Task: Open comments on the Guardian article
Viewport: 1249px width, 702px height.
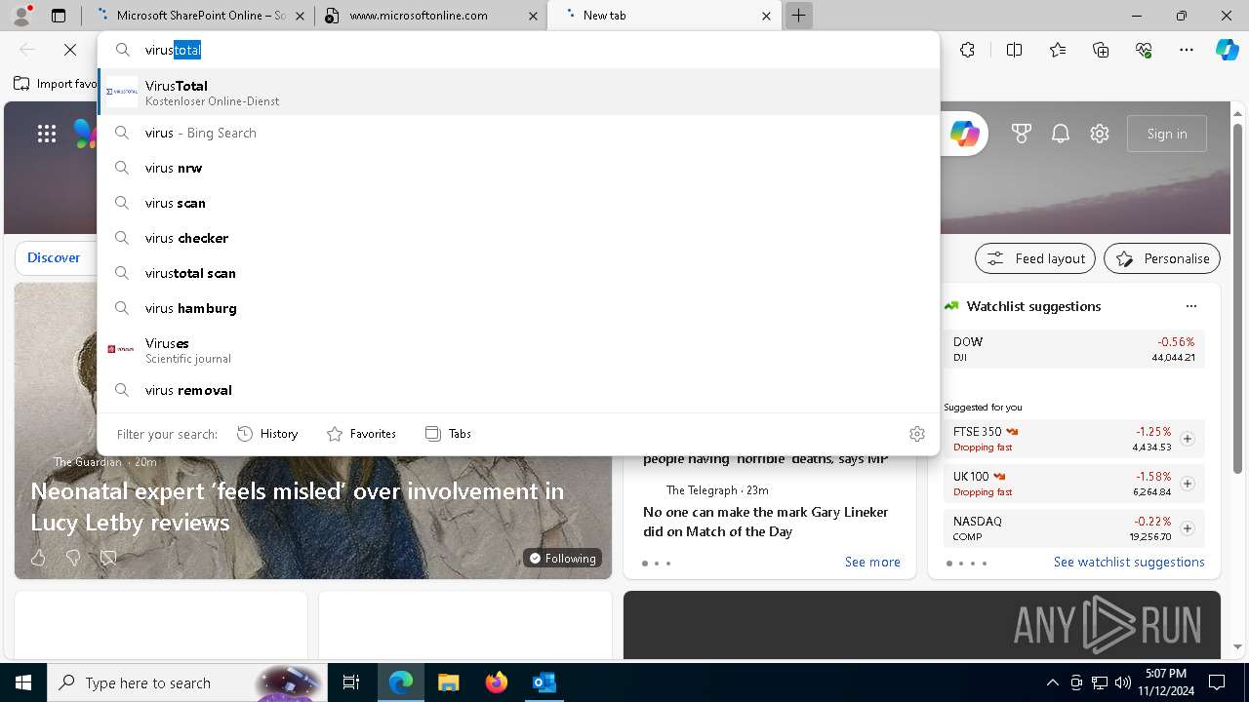Action: 108,558
